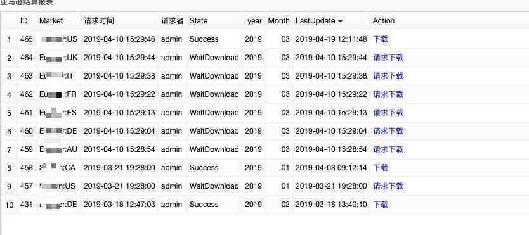
Task: Click 请求下载 for the FR market row
Action: point(388,94)
